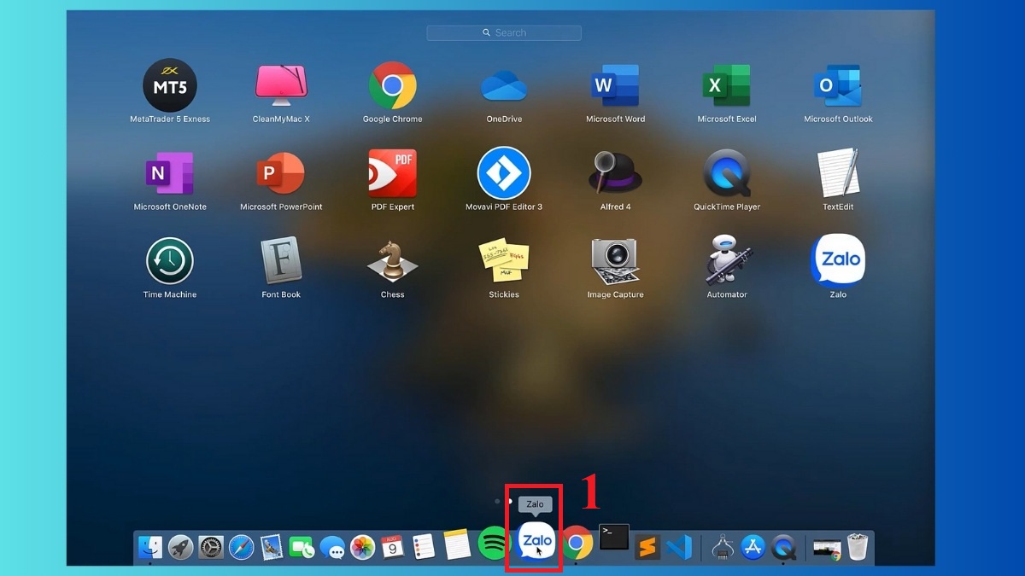
Task: Open Spotify from the Dock
Action: coord(494,544)
